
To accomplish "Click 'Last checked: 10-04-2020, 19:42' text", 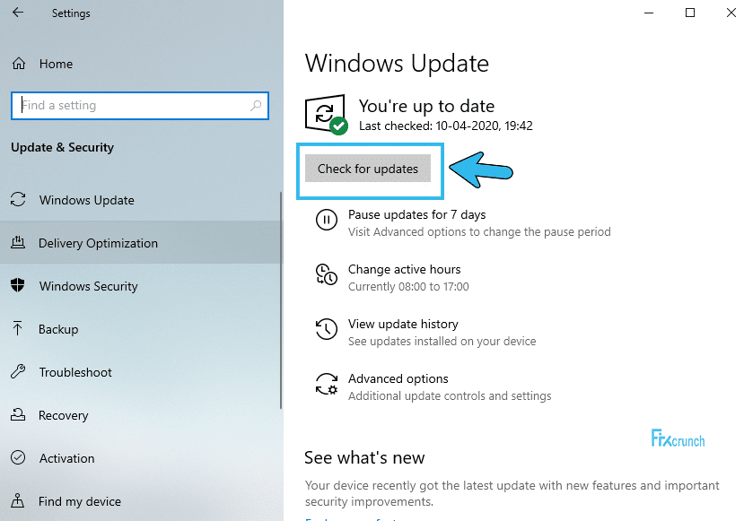I will (445, 126).
